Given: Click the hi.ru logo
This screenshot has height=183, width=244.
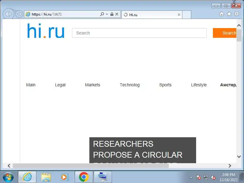Looking at the screenshot, I should [x=46, y=31].
